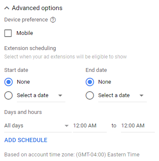
Task: Choose End date 'Select a date' radio
Action: point(90,95)
